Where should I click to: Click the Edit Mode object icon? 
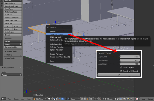(x=34, y=99)
